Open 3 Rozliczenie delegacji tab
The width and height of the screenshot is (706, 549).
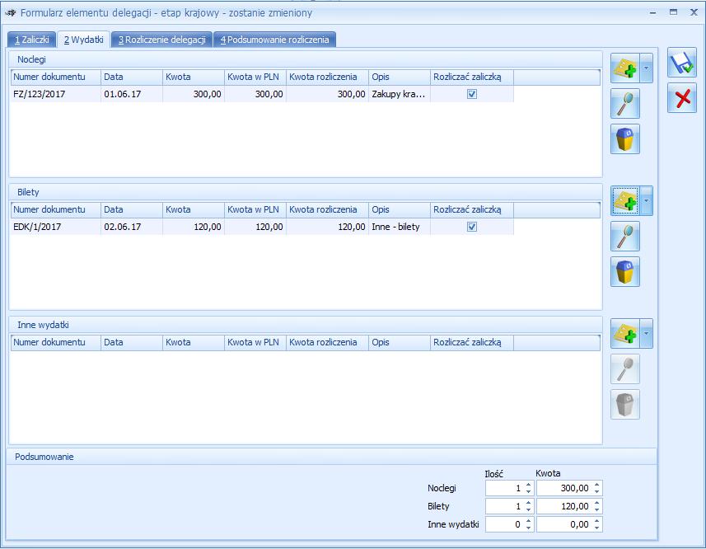[x=161, y=40]
